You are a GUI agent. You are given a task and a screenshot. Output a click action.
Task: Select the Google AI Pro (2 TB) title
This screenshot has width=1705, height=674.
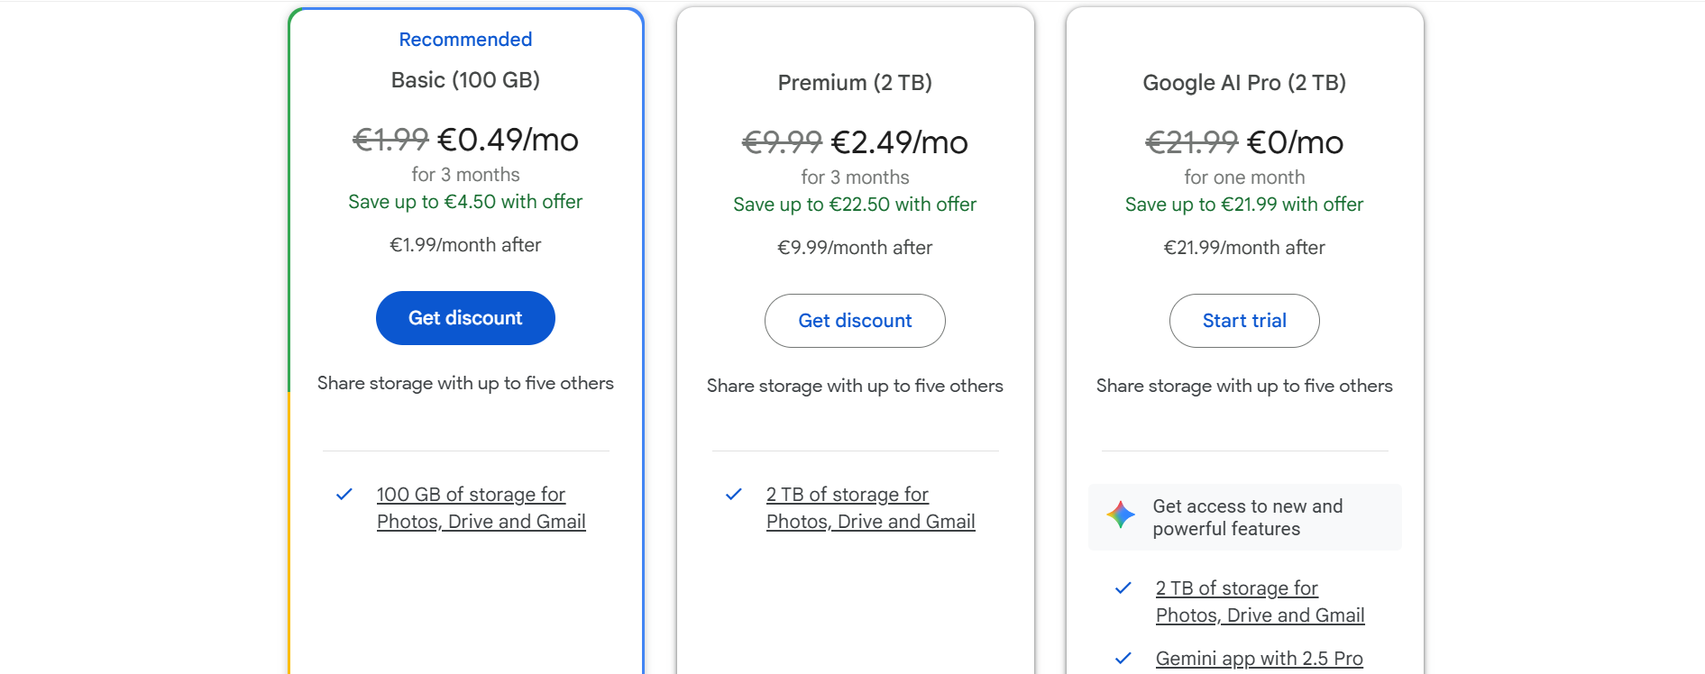click(1244, 83)
